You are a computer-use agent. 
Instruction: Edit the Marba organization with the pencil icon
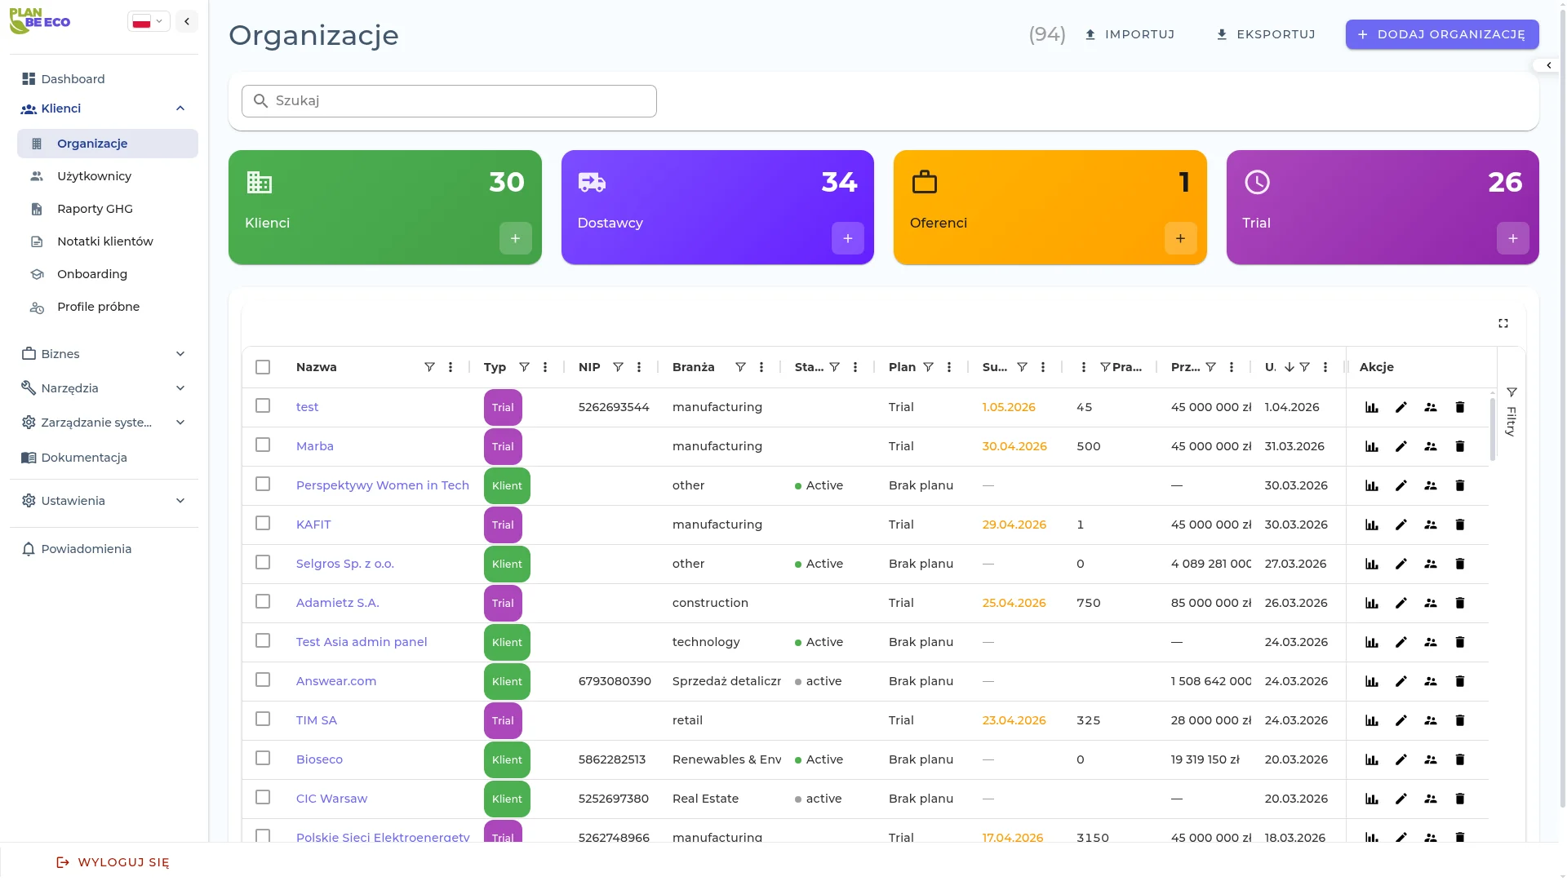1401,446
